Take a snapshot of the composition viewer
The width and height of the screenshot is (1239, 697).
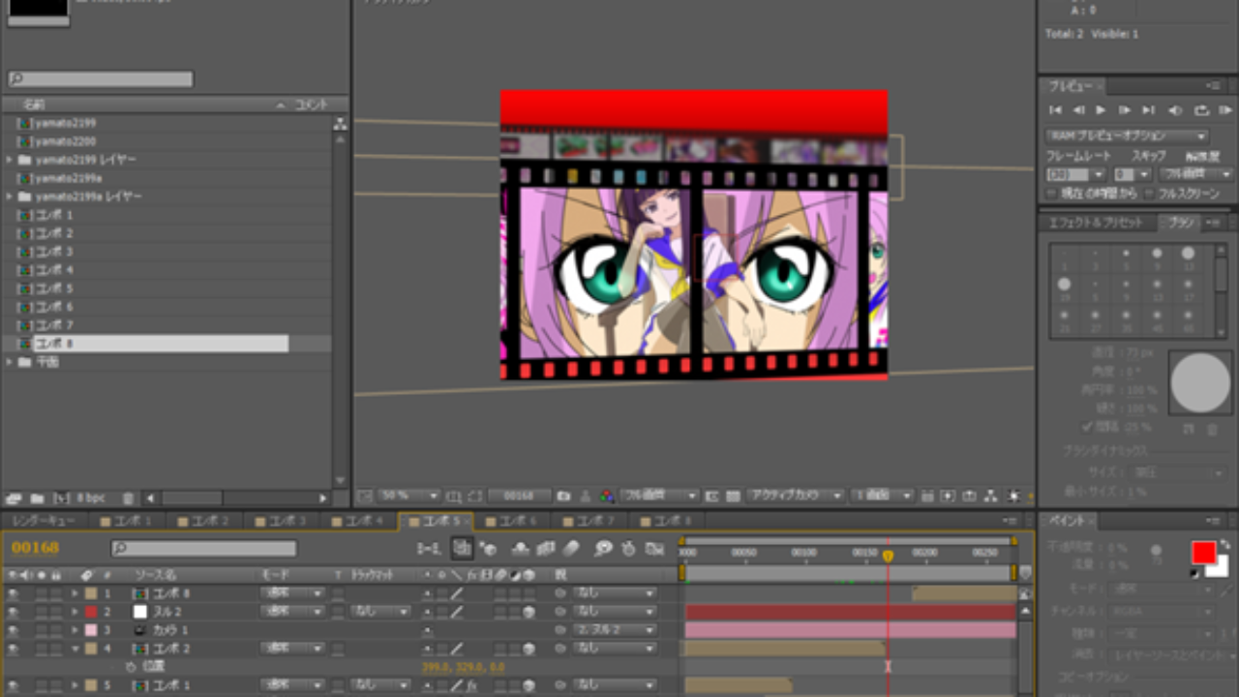(564, 496)
